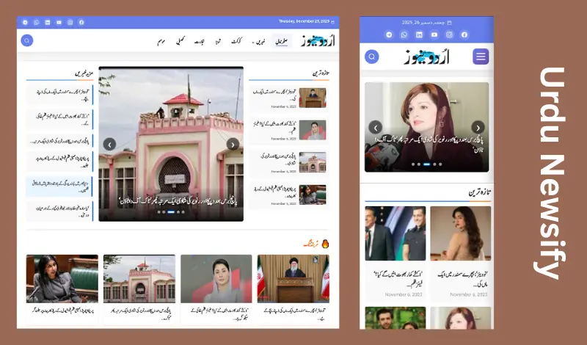Open first headline in More News list
This screenshot has height=345, width=587.
tap(59, 95)
